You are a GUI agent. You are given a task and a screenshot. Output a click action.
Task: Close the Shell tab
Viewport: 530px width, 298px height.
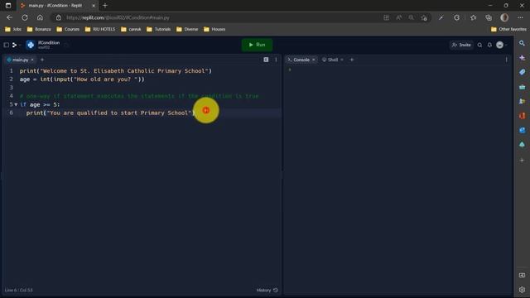pyautogui.click(x=342, y=60)
